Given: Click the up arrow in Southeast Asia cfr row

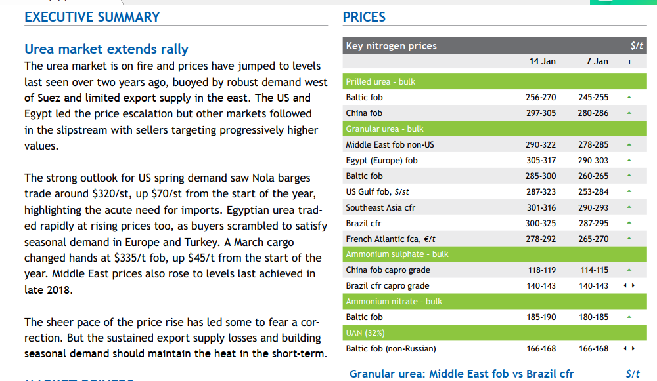Looking at the screenshot, I should [x=629, y=207].
